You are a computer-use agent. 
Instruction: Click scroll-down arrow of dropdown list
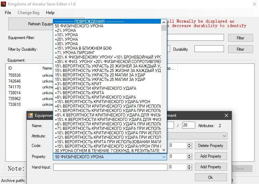(x=164, y=150)
